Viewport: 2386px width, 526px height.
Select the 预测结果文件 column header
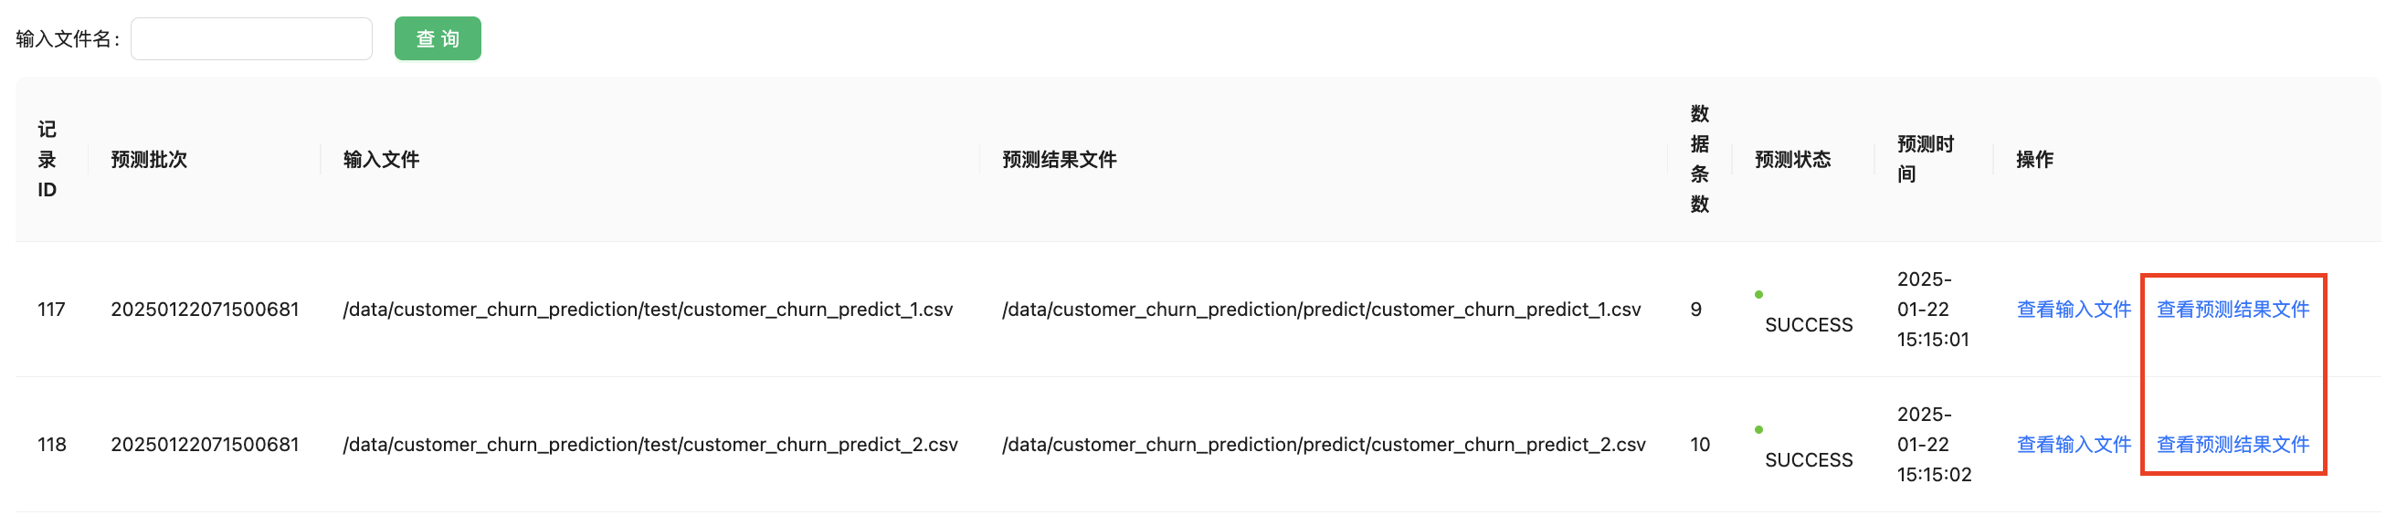click(1059, 159)
